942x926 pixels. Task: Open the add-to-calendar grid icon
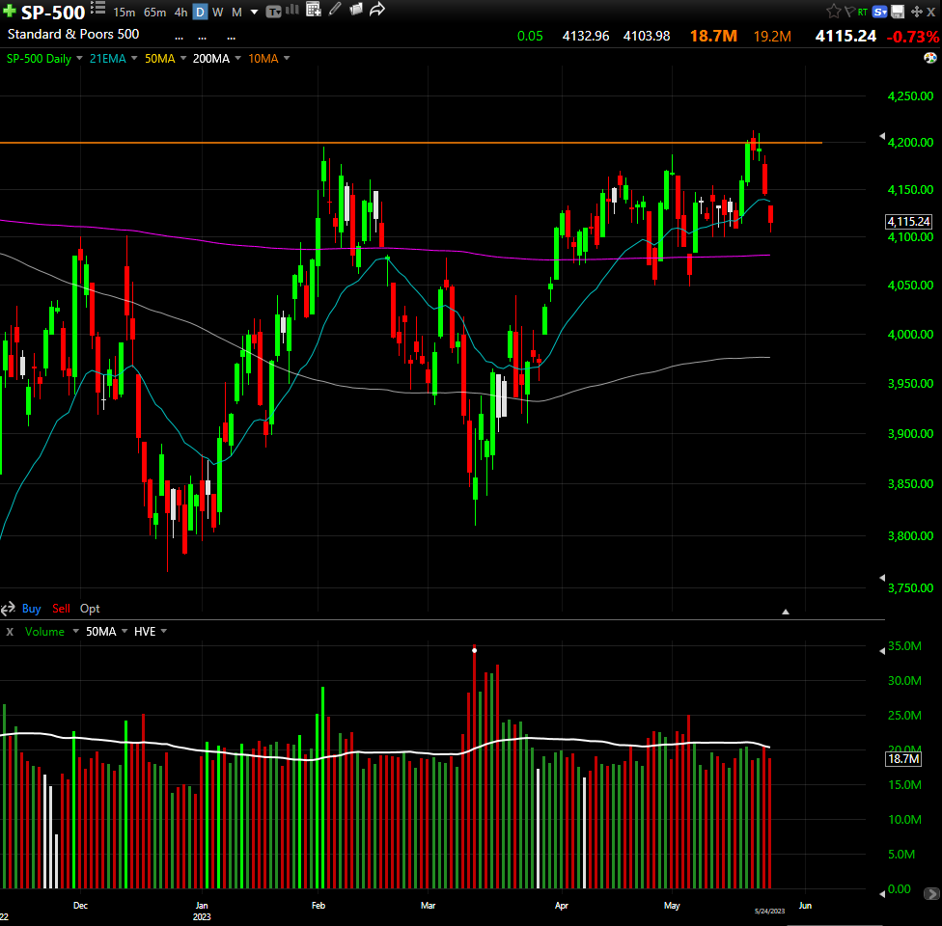pyautogui.click(x=313, y=9)
